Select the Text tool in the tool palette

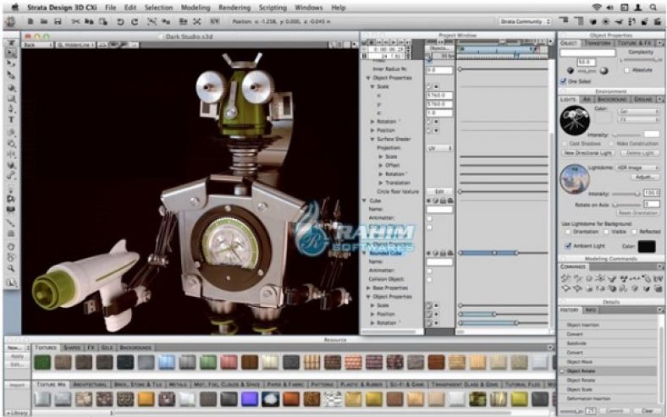pyautogui.click(x=12, y=120)
